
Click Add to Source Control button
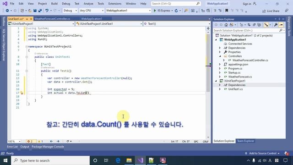pyautogui.click(x=263, y=154)
